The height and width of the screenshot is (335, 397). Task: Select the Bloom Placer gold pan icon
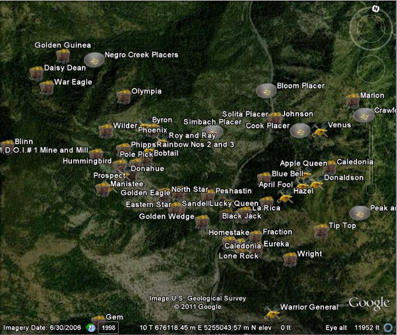(x=266, y=91)
